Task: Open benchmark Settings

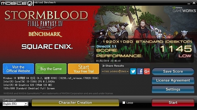Action: tap(173, 89)
